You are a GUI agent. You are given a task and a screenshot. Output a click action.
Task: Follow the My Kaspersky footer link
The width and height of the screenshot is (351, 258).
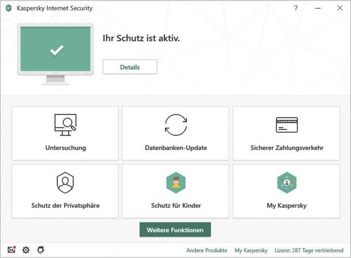coord(251,250)
